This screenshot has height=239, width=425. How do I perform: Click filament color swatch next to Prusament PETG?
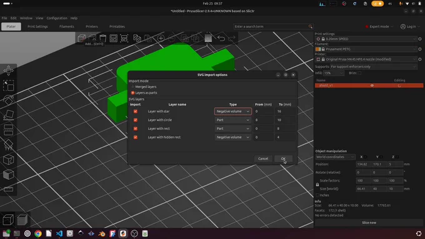(318, 49)
